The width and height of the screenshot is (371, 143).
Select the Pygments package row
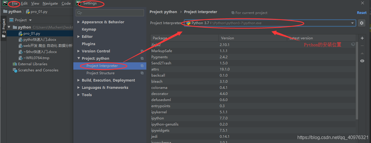(x=253, y=57)
